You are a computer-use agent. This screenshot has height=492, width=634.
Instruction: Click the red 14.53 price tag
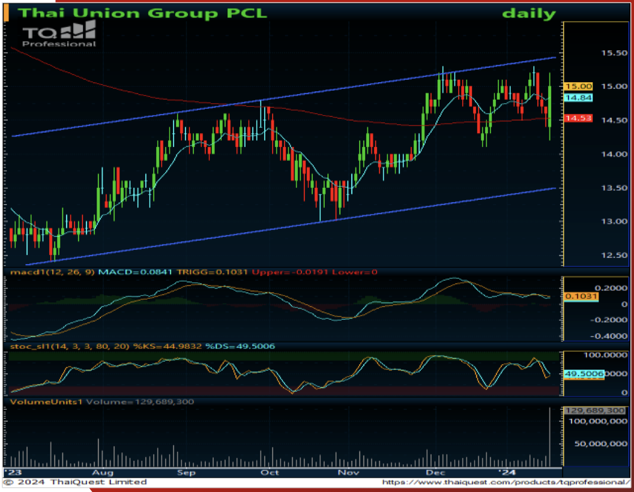(578, 118)
